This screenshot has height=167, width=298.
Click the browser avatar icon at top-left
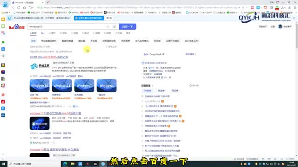tap(5, 5)
